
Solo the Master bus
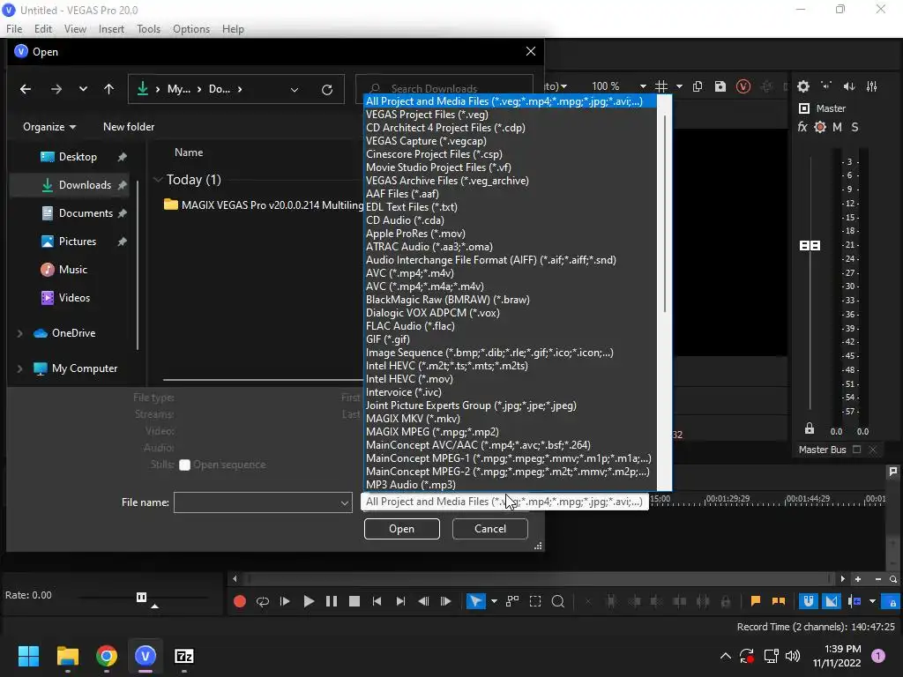point(854,127)
